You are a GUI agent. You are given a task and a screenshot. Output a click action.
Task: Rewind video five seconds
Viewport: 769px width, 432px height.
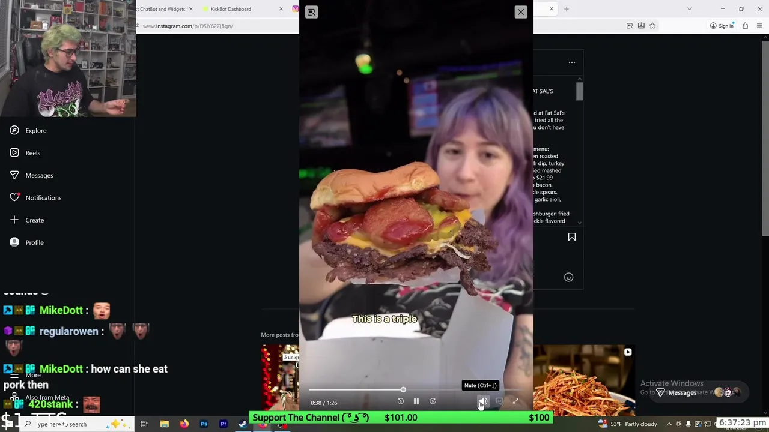click(x=401, y=401)
